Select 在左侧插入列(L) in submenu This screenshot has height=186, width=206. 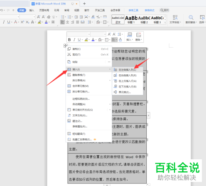[x=128, y=70]
